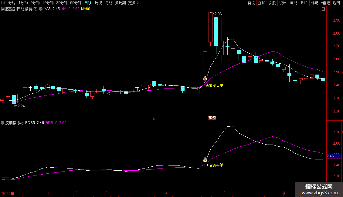Click the diamond icon above the price axis
Viewport: 343px width, 197px height.
coord(318,9)
